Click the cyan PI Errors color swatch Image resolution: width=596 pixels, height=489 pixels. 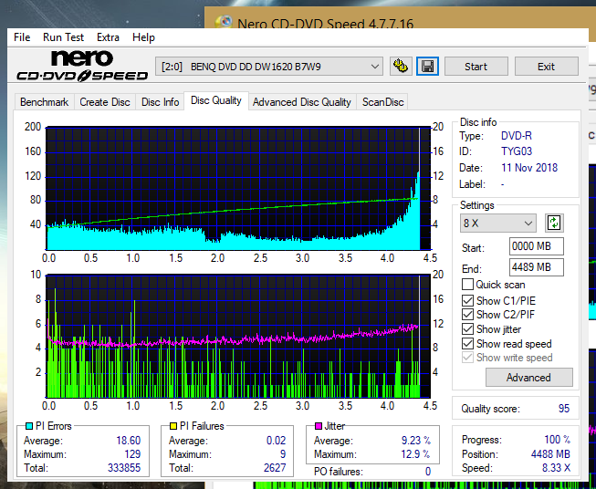[x=29, y=426]
